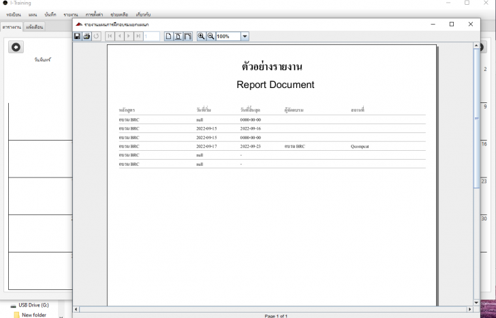
Task: Click the หลักสูตร column header
Action: [x=127, y=110]
